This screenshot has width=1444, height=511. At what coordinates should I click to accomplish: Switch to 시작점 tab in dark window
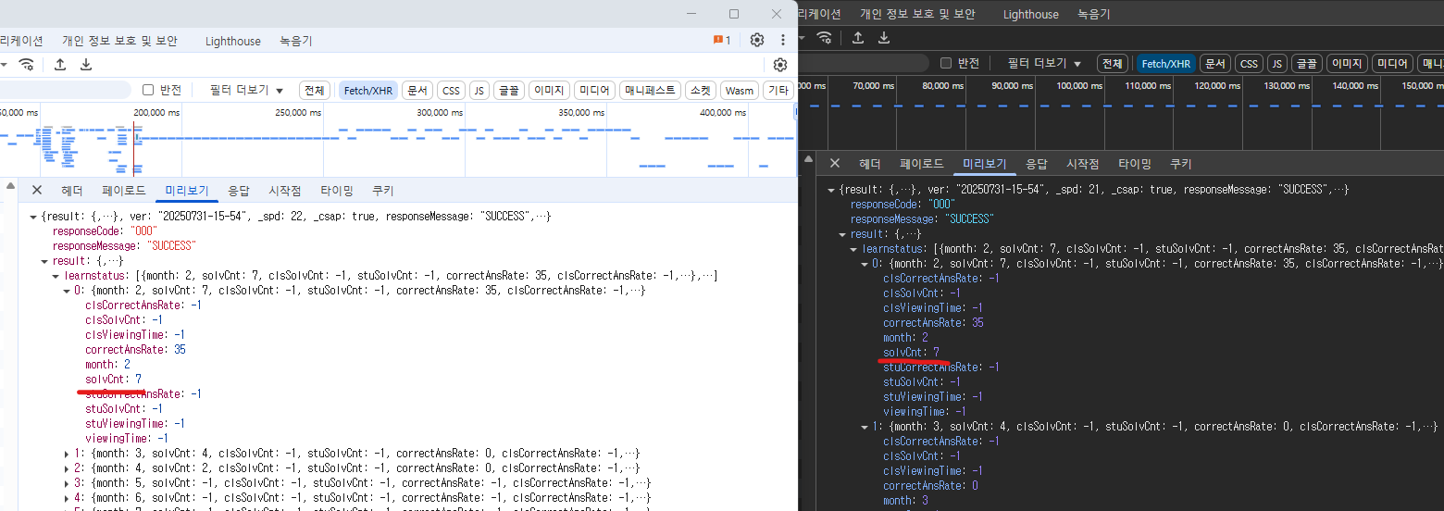tap(1082, 164)
